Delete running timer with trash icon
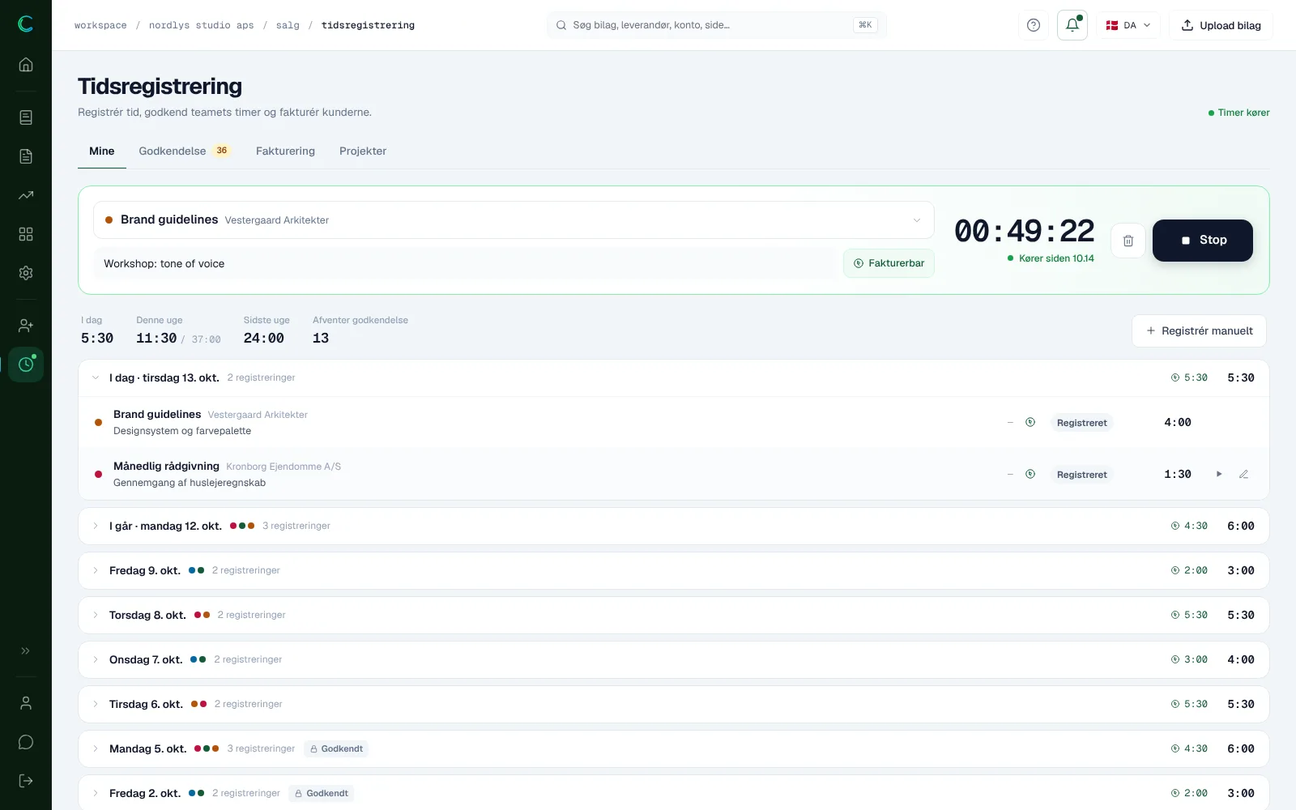 1128,241
